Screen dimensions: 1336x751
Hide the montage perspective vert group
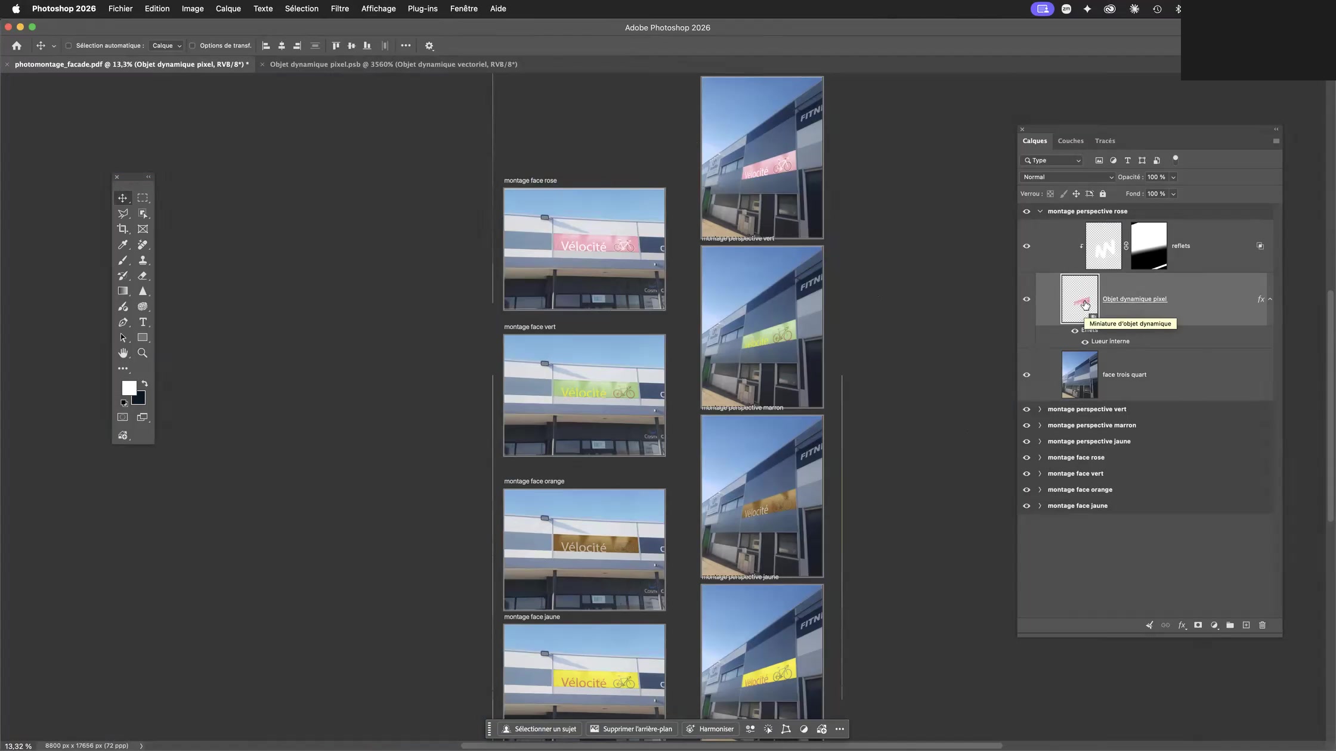pyautogui.click(x=1026, y=409)
